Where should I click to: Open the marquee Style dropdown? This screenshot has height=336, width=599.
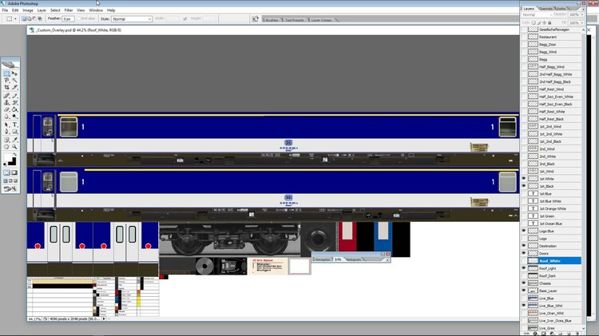(132, 18)
